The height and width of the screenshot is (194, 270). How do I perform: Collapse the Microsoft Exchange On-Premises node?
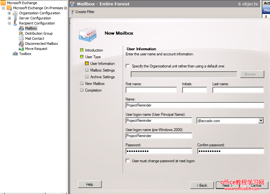(x=3, y=8)
